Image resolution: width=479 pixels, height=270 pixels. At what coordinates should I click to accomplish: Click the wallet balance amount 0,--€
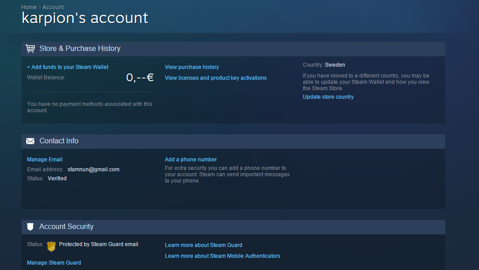click(140, 78)
